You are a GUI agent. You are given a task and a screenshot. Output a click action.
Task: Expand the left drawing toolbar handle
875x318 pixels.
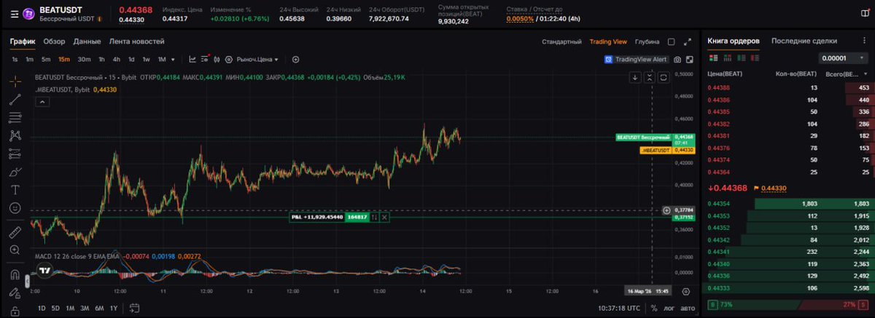27,280
